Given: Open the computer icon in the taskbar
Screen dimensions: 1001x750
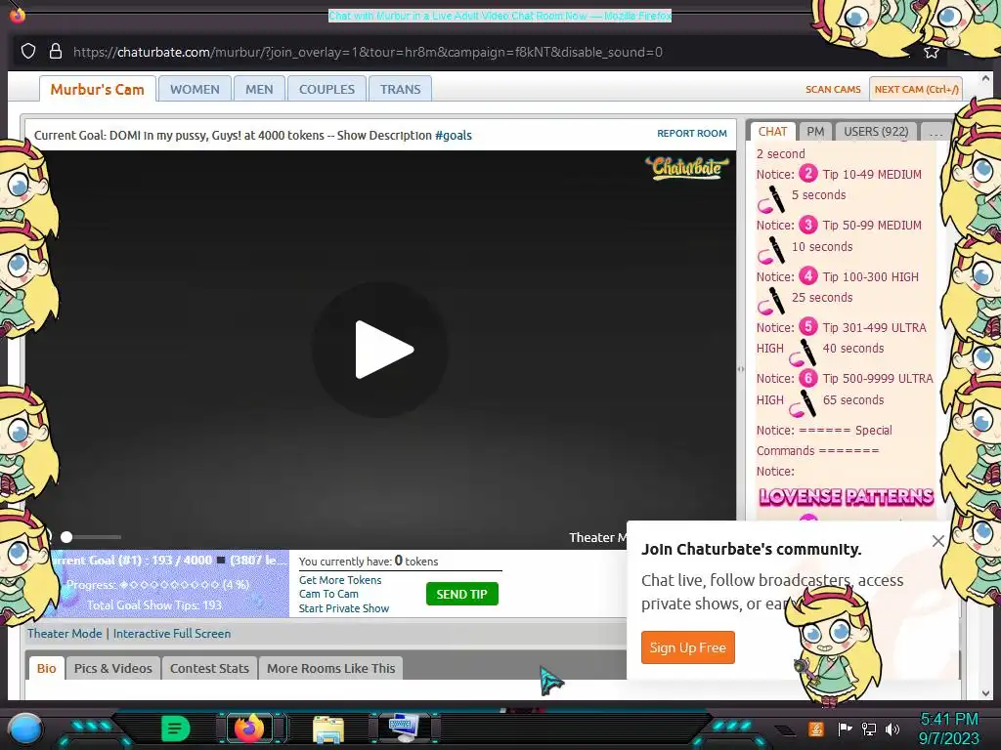Looking at the screenshot, I should 404,729.
